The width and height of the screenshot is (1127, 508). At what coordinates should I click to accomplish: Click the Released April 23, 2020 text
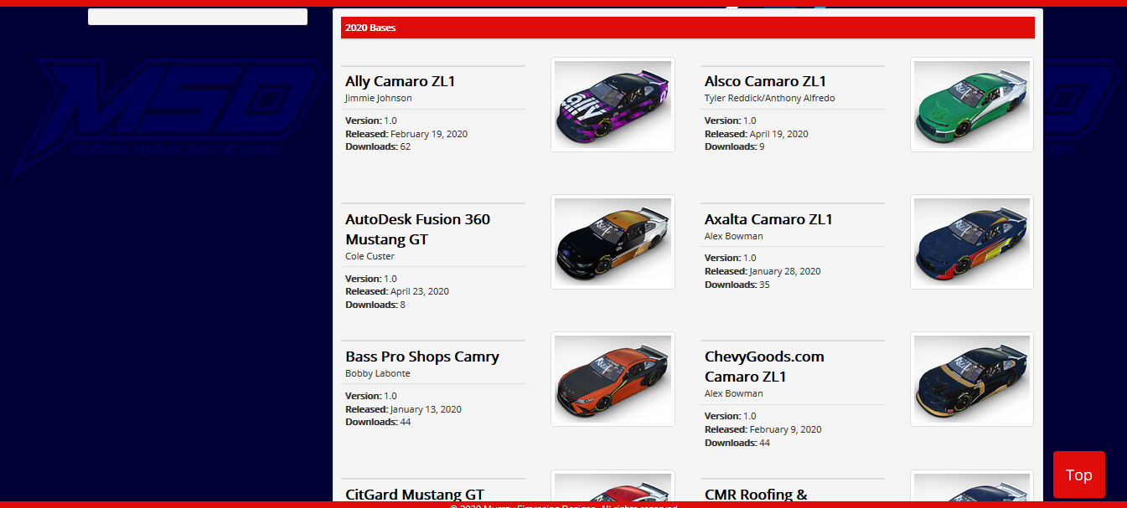point(397,291)
